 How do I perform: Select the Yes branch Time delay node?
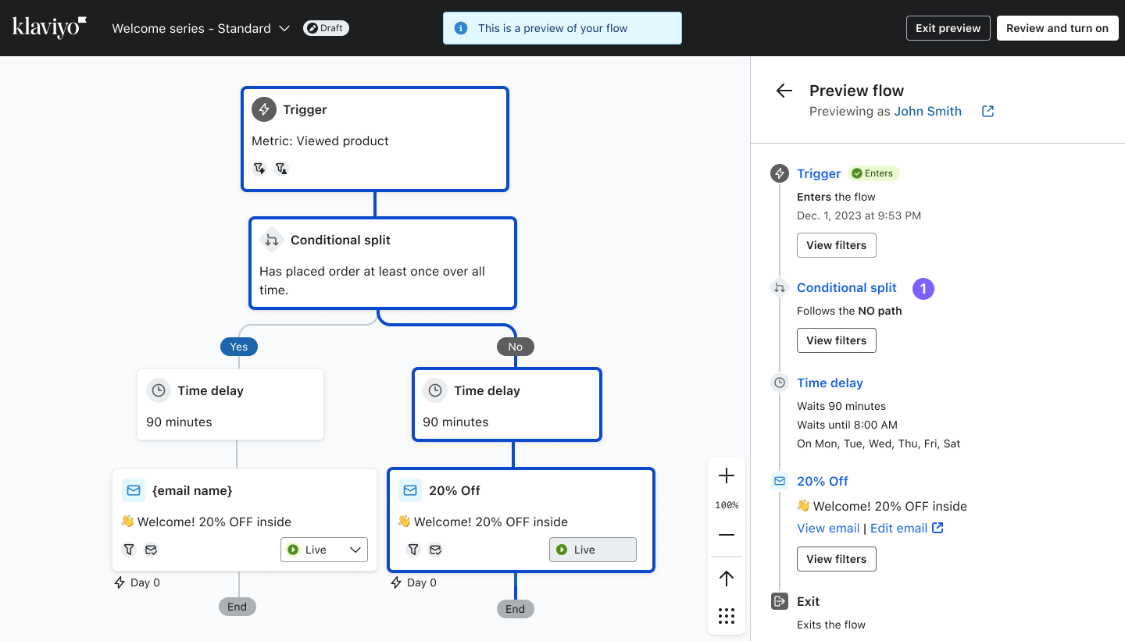click(x=230, y=404)
